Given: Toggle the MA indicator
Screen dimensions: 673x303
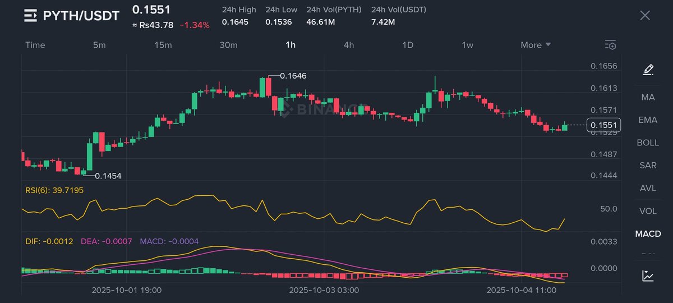Looking at the screenshot, I should click(x=648, y=97).
